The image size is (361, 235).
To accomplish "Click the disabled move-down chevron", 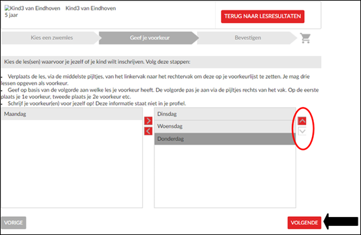I will (x=302, y=132).
